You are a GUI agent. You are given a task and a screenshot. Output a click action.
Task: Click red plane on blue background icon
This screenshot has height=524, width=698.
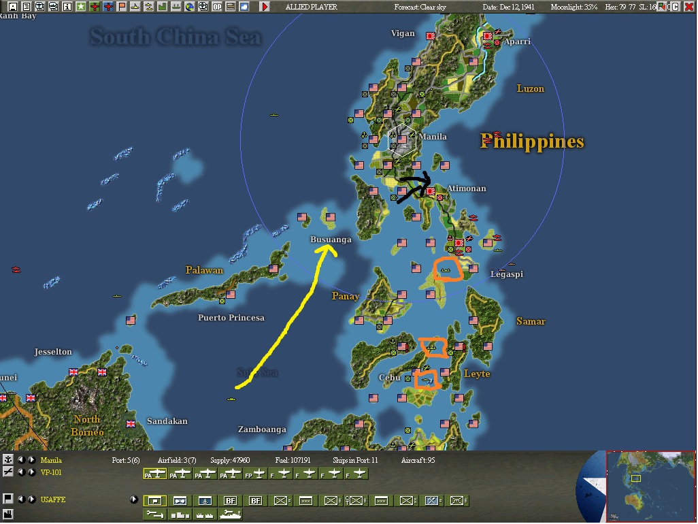[x=108, y=7]
